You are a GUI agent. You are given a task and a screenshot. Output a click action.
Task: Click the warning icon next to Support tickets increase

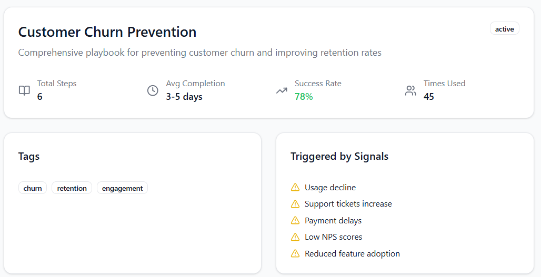[x=295, y=204]
